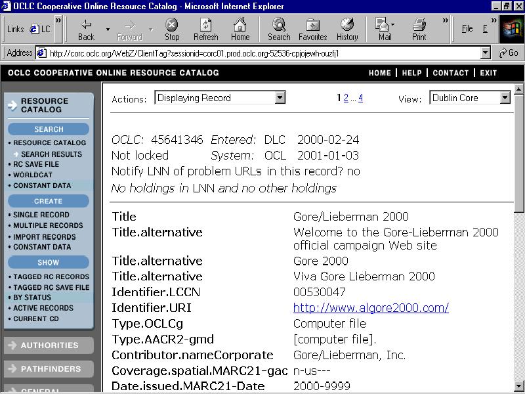This screenshot has height=394, width=525.
Task: Click the Authorities arrow icon
Action: tap(12, 345)
